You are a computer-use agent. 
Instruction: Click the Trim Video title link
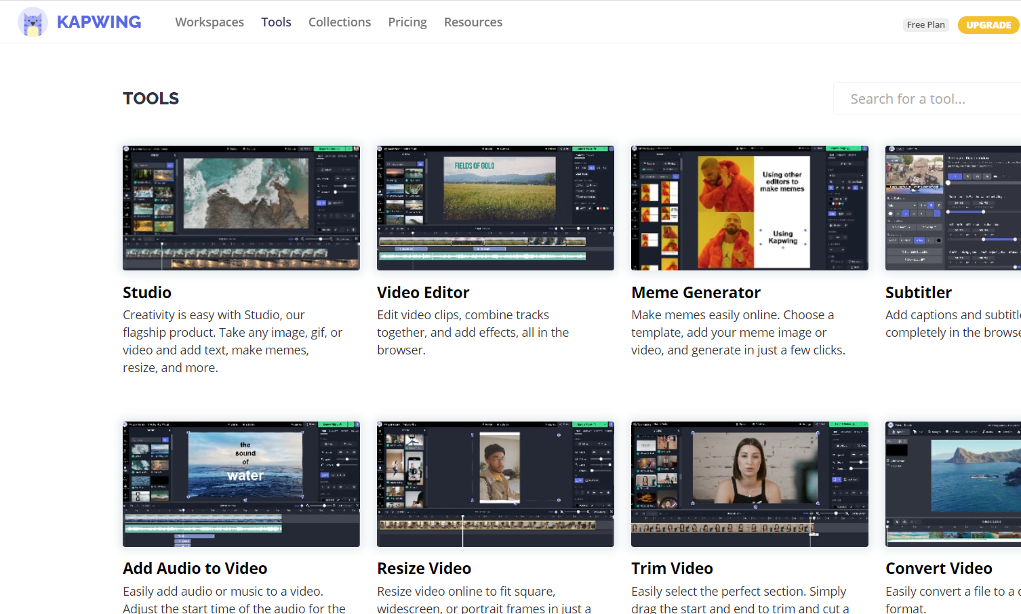pos(672,569)
